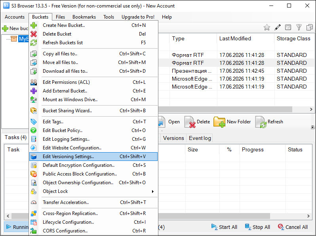Click the Edit Website Configuration globe icon
316x236 pixels.
(x=34, y=148)
